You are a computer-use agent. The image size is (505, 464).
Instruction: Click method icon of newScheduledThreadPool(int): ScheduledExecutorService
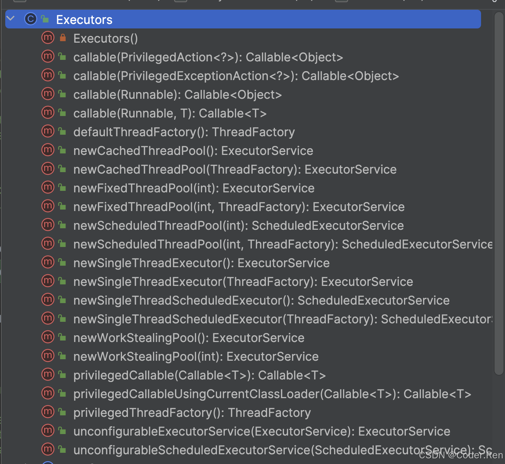coord(48,225)
